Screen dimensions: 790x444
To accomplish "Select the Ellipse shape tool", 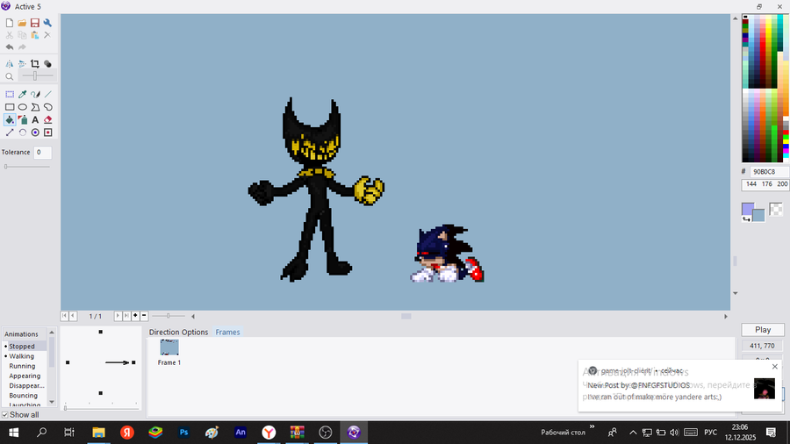I will tap(22, 107).
